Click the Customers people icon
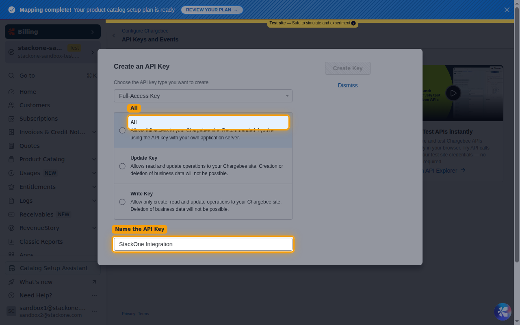The width and height of the screenshot is (520, 325). 11,105
